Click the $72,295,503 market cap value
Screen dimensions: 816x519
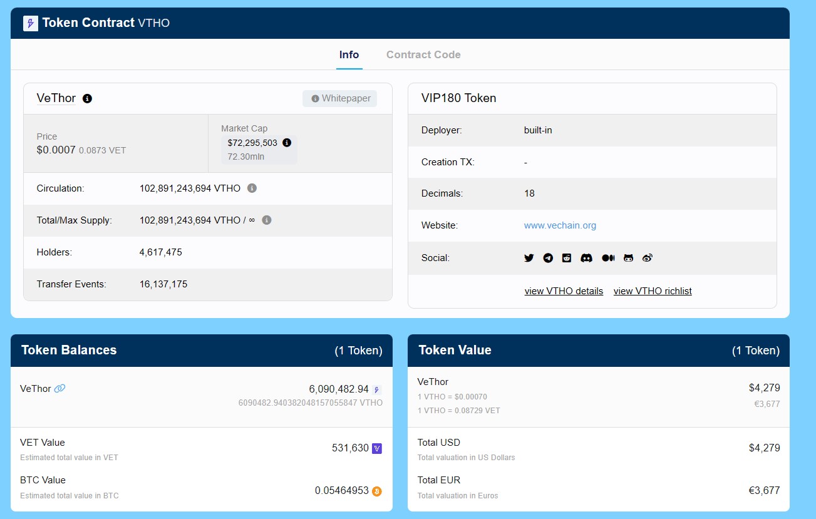252,143
